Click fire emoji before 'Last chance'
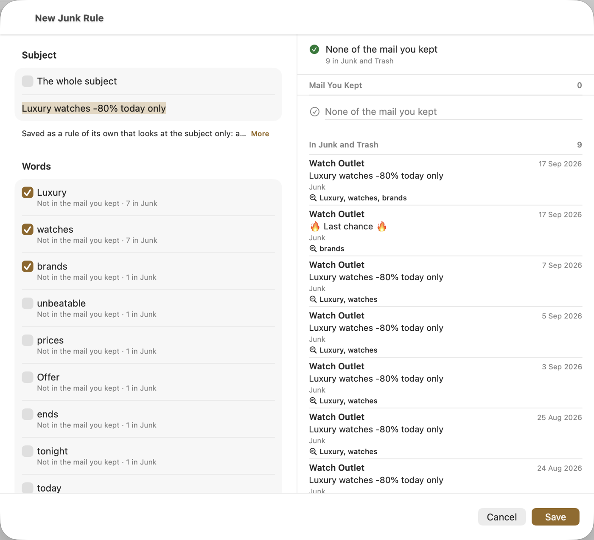The image size is (594, 540). 315,226
